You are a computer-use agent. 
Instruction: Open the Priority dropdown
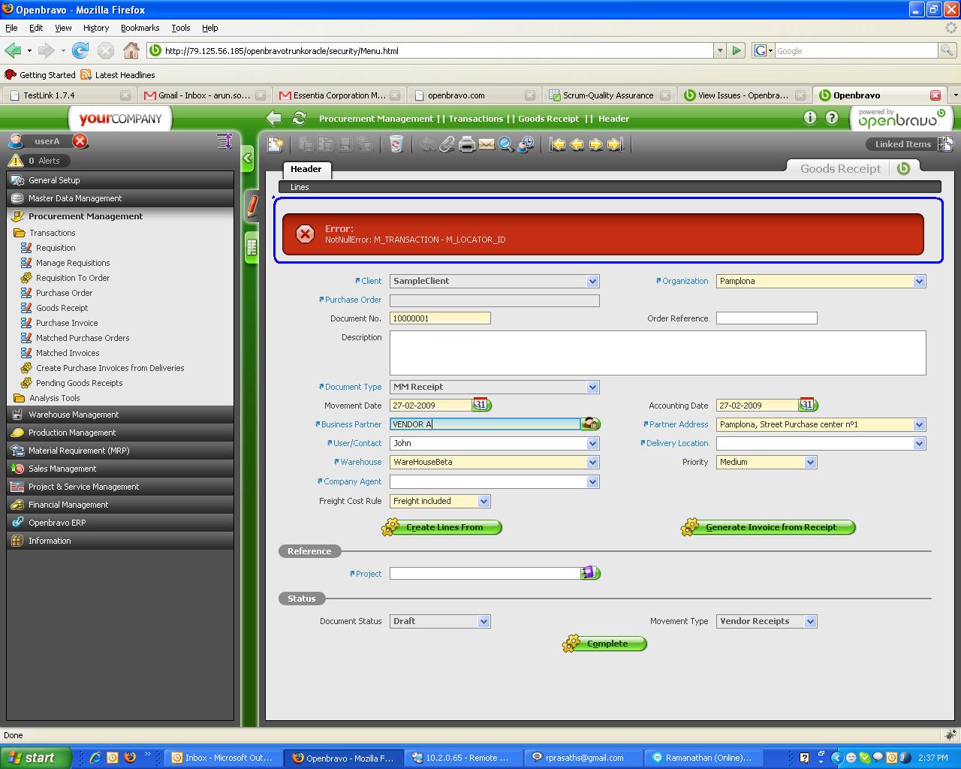pyautogui.click(x=810, y=463)
